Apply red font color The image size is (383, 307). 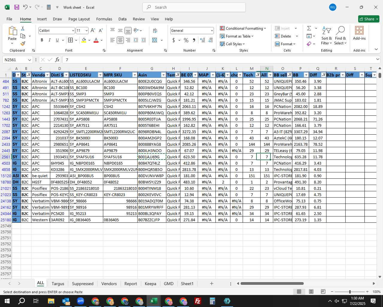(x=96, y=40)
